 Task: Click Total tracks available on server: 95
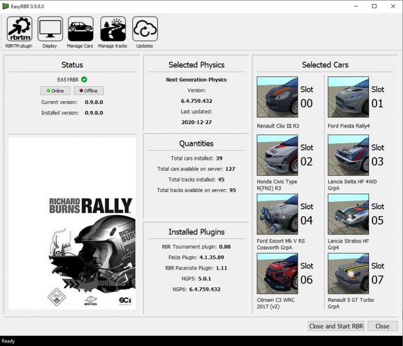click(196, 190)
